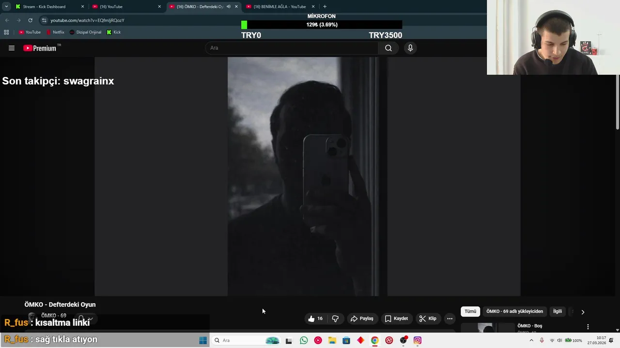Mute the ÖMKO tab audio icon
Viewport: 620px width, 348px height.
[228, 7]
